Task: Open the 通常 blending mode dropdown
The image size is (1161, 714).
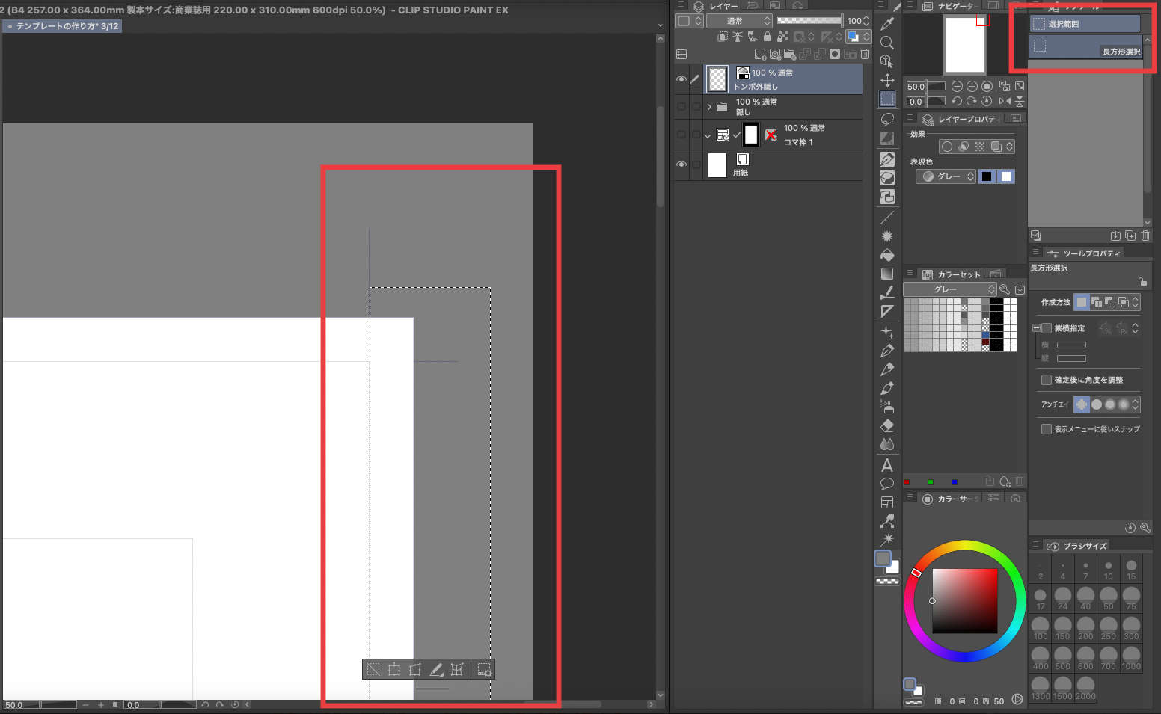Action: 738,21
